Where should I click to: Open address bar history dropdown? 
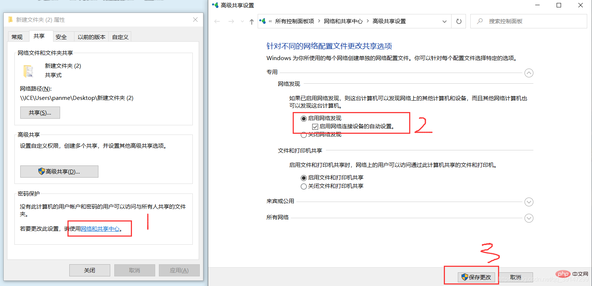point(445,21)
